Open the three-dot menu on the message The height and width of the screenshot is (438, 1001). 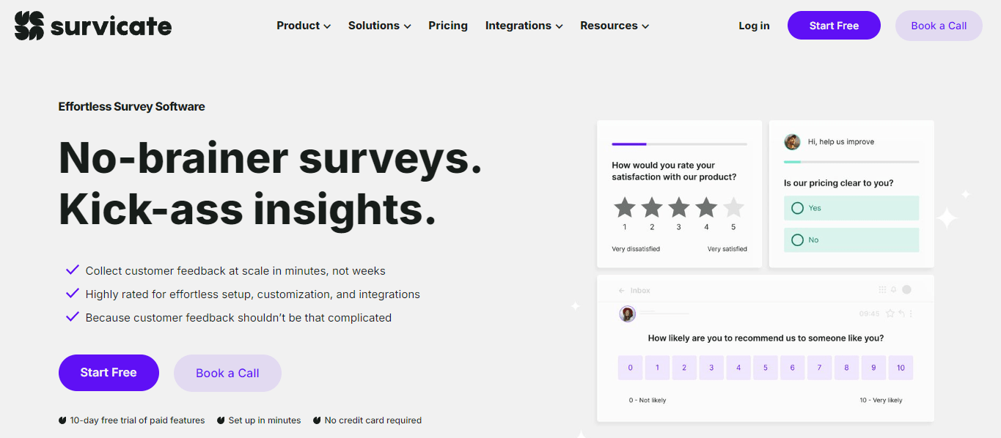pyautogui.click(x=911, y=313)
